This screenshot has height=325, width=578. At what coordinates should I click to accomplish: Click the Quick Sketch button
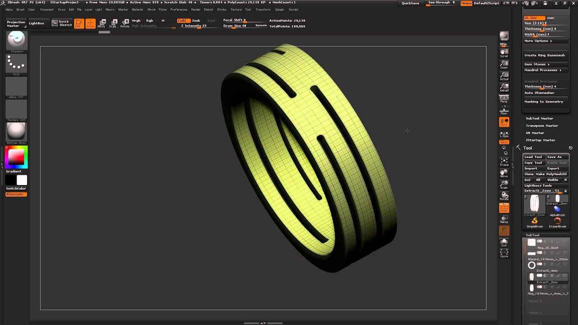click(x=61, y=23)
